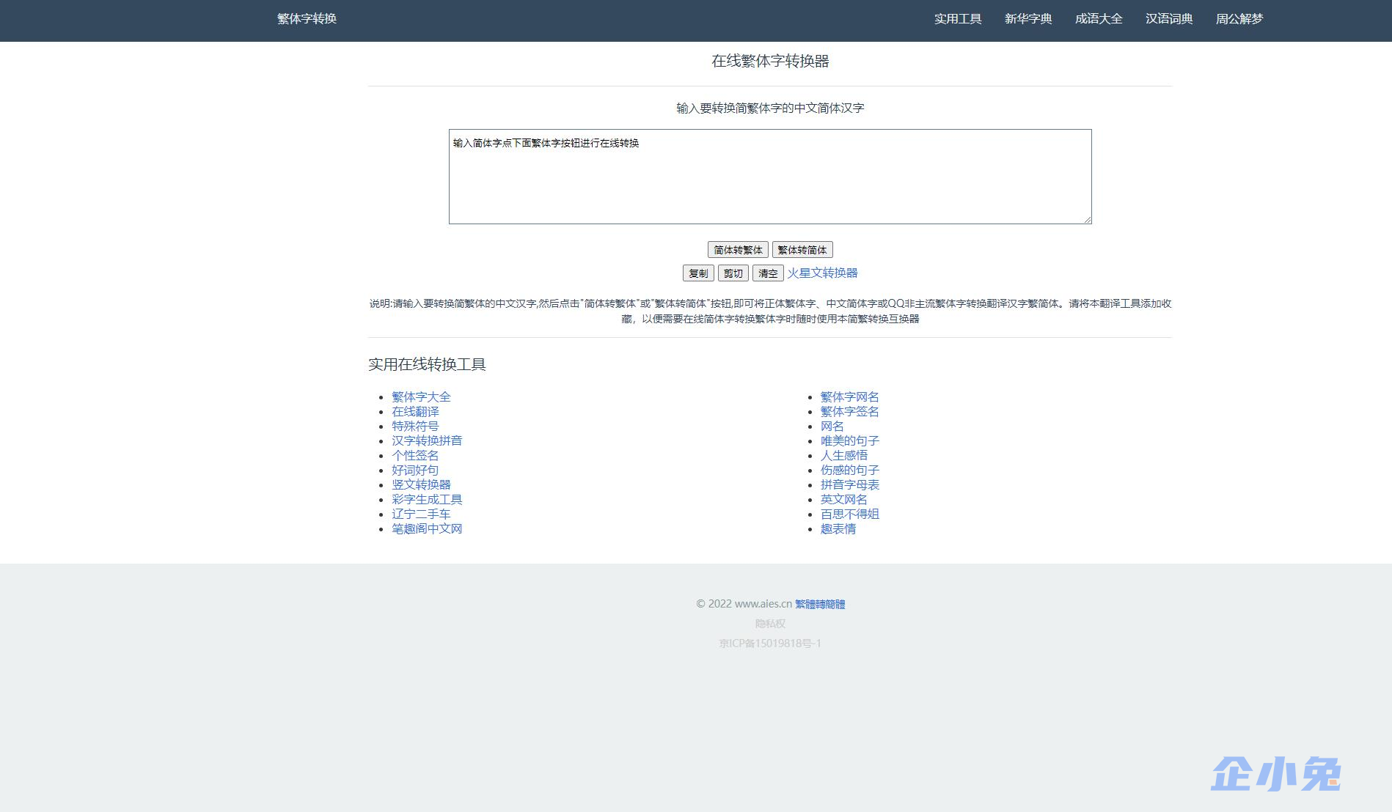Click the 清空 clear button

point(768,273)
